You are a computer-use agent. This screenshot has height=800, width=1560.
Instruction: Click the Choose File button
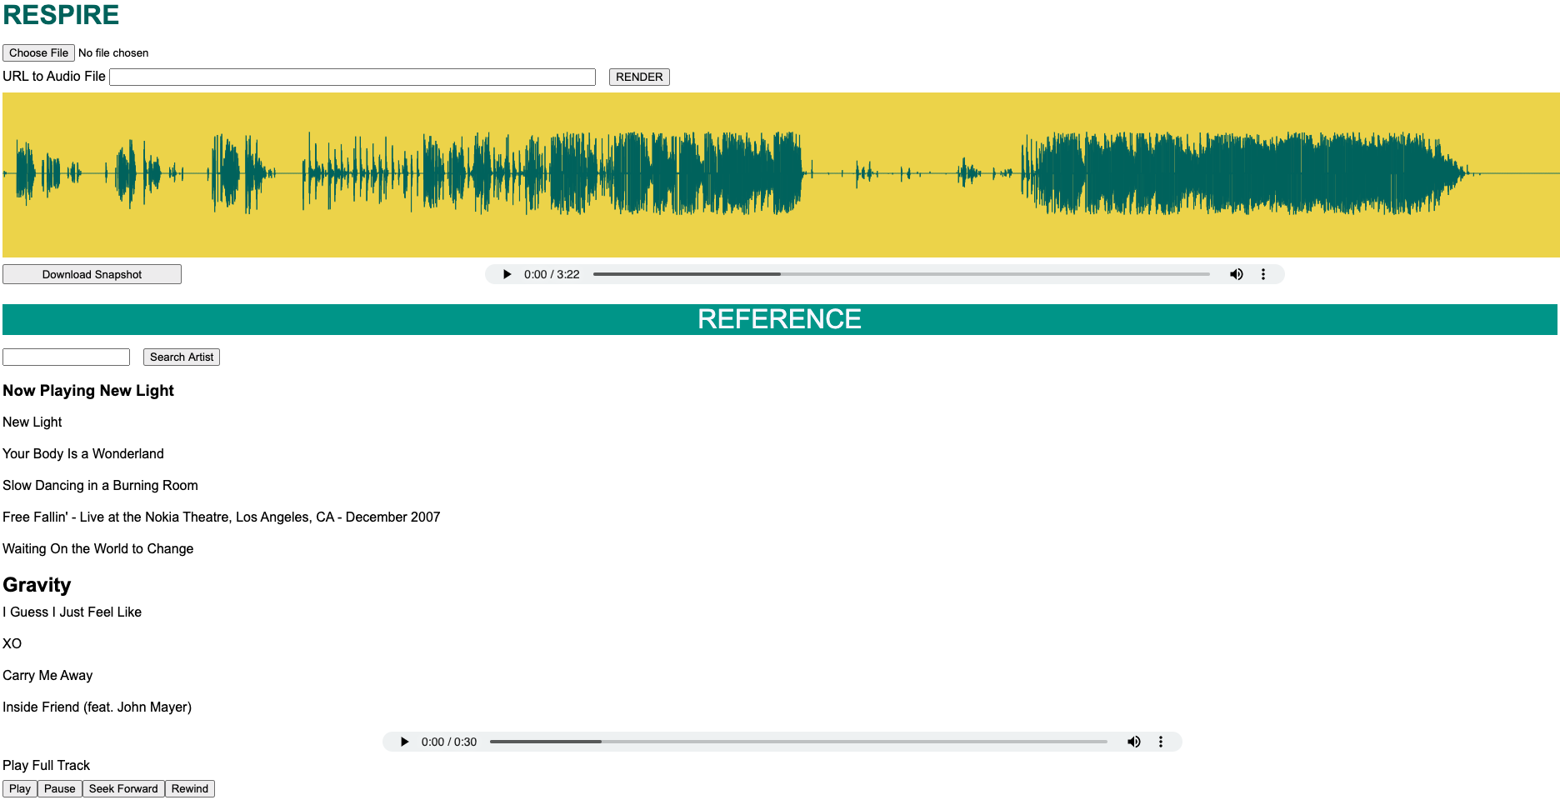click(39, 53)
